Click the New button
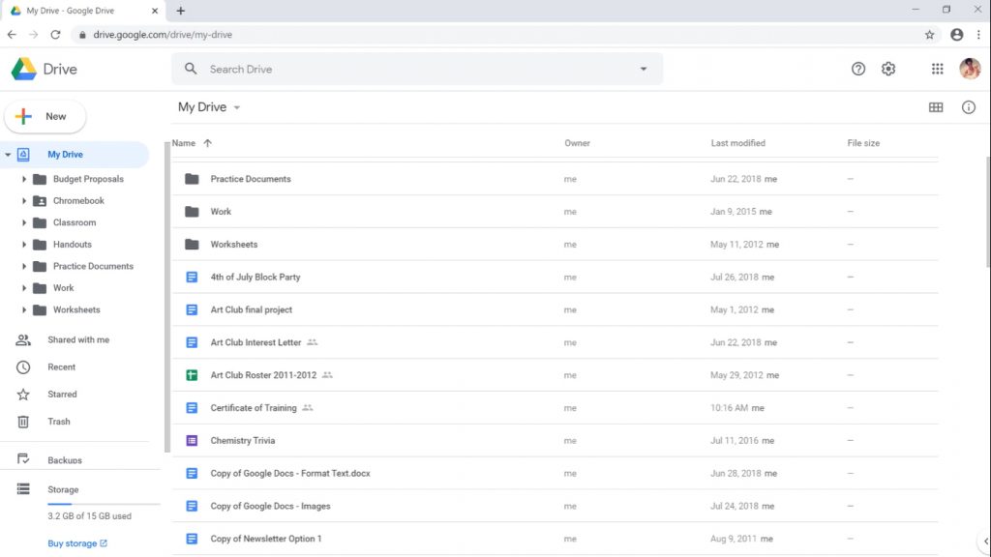This screenshot has width=991, height=557. 45,115
